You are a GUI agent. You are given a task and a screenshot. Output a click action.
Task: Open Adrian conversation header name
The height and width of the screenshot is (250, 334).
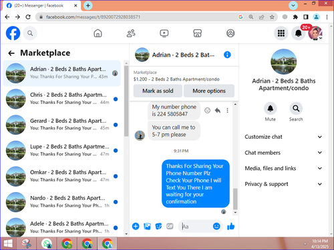click(x=183, y=55)
